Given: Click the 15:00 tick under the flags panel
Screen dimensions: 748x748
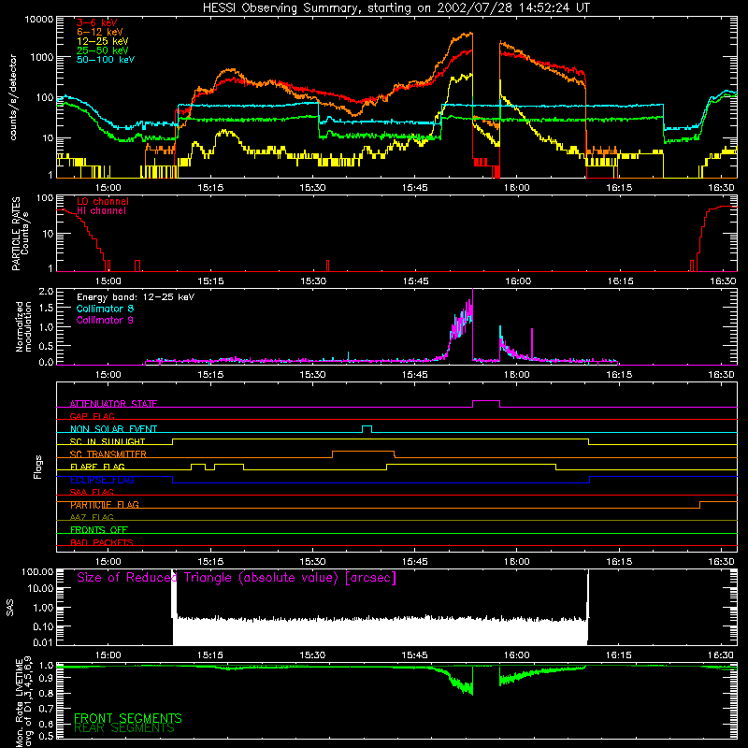Looking at the screenshot, I should [x=108, y=562].
